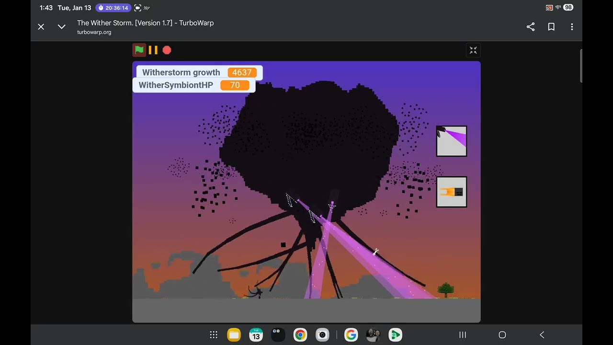The width and height of the screenshot is (613, 345).
Task: Navigate back with the back arrow
Action: 542,335
